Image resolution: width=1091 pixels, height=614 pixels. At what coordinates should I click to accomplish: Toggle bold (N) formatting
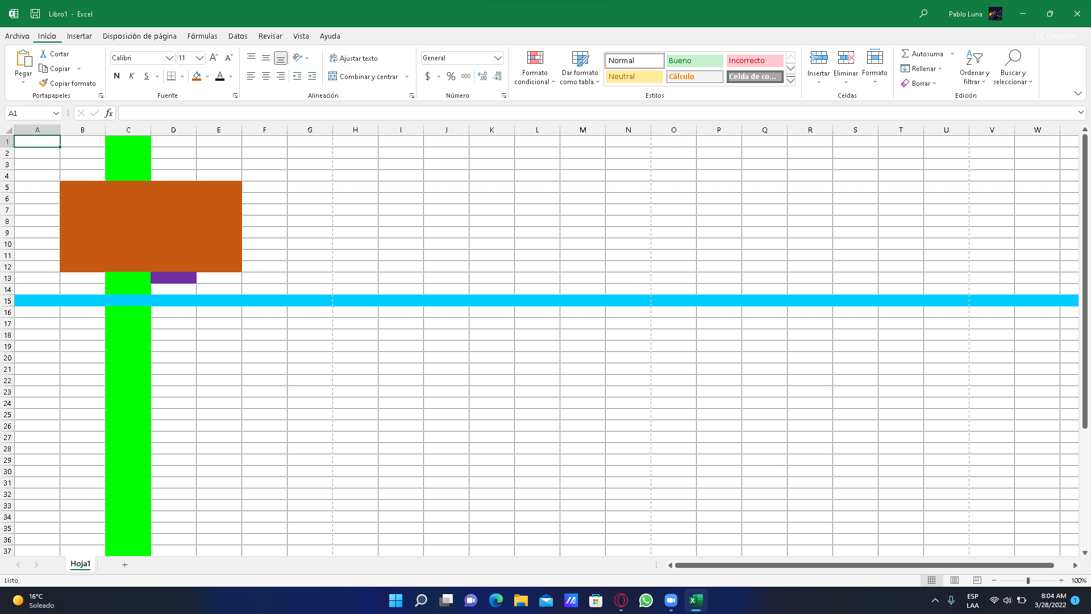[x=116, y=76]
